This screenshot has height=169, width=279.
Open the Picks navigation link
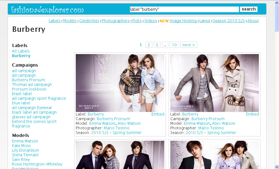point(137,21)
